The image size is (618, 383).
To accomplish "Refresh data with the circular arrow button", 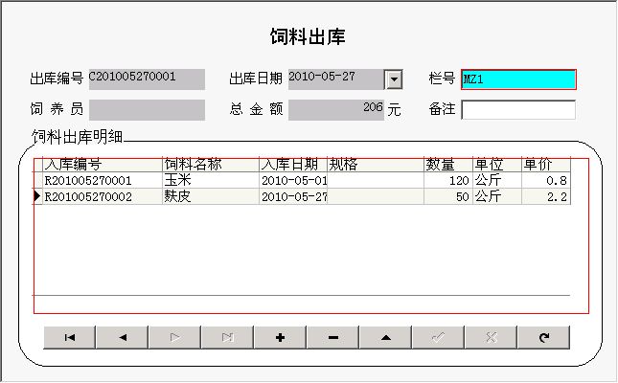I will click(543, 337).
